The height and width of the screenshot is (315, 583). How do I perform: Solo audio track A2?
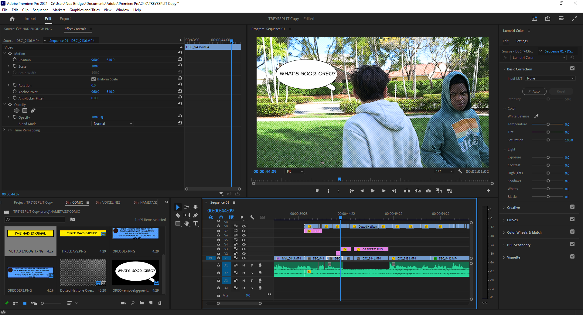coord(252,273)
